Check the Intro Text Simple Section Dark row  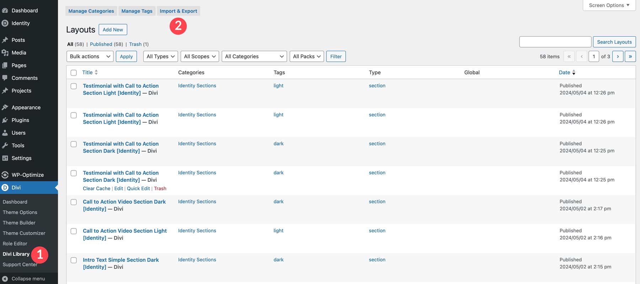click(x=74, y=260)
